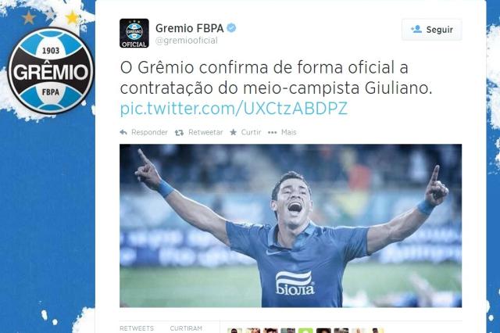This screenshot has height=333, width=500.
Task: View the RETWEETS count list
Action: click(137, 328)
